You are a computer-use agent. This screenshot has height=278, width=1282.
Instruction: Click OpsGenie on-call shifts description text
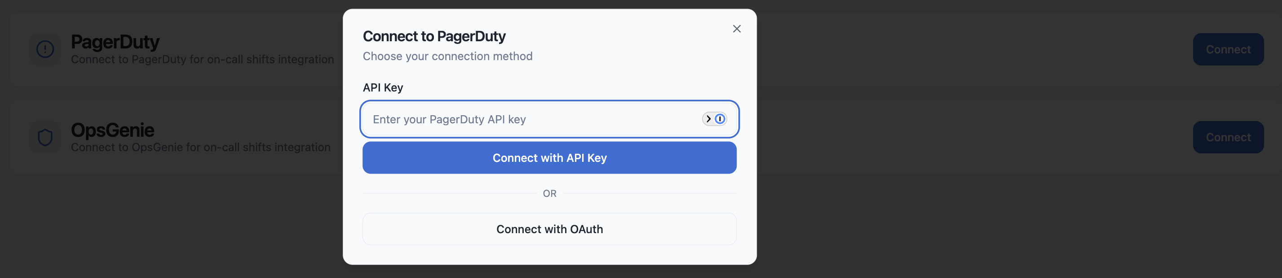(200, 147)
